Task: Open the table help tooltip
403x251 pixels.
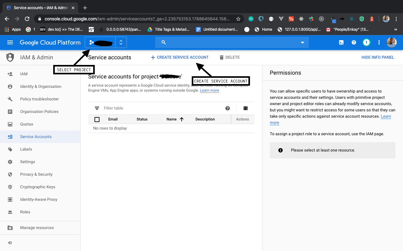Action: pyautogui.click(x=227, y=108)
